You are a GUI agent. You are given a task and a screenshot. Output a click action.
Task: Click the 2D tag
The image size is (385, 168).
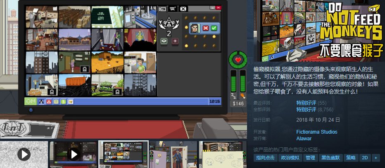(x=365, y=158)
